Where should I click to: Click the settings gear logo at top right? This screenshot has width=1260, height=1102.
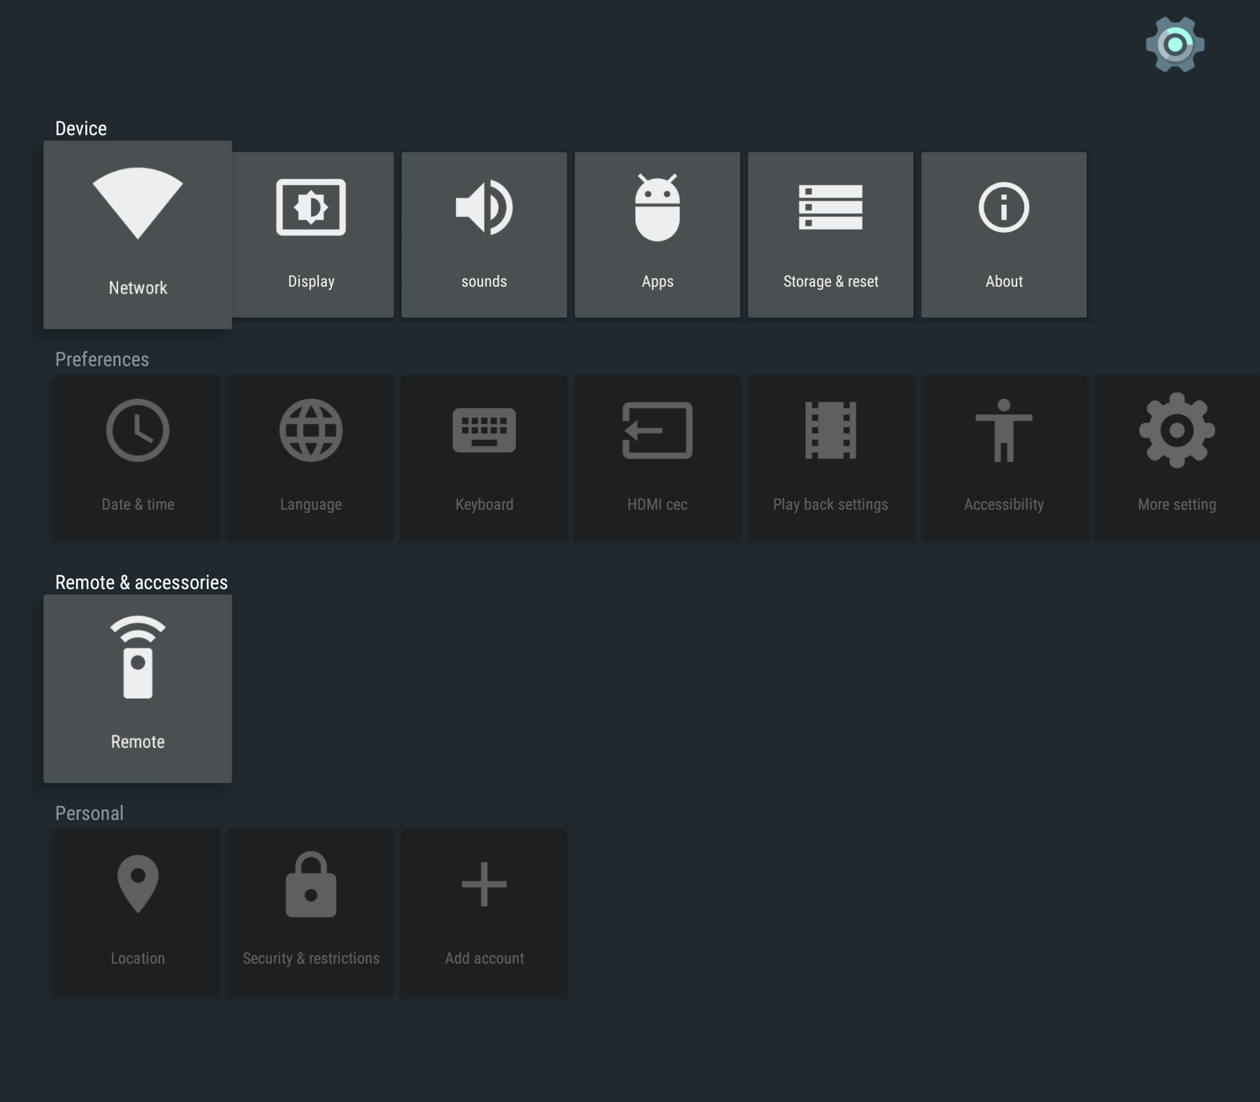tap(1175, 45)
